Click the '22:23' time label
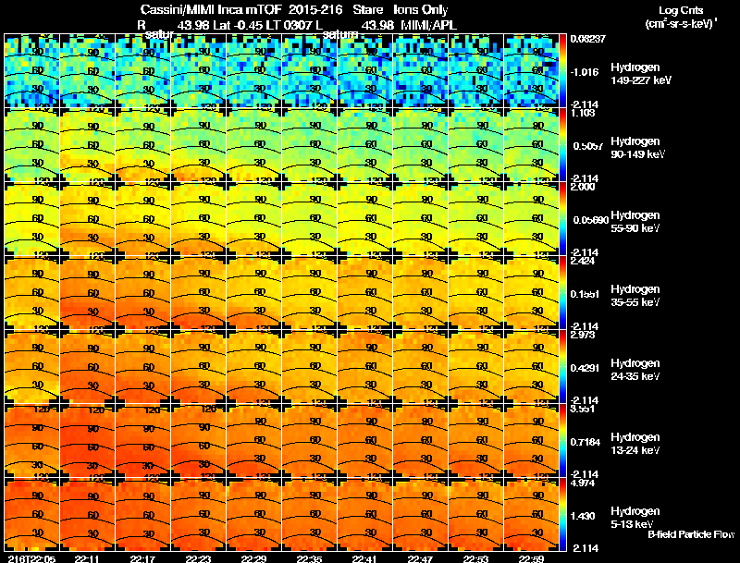This screenshot has height=563, width=740. coord(198,558)
